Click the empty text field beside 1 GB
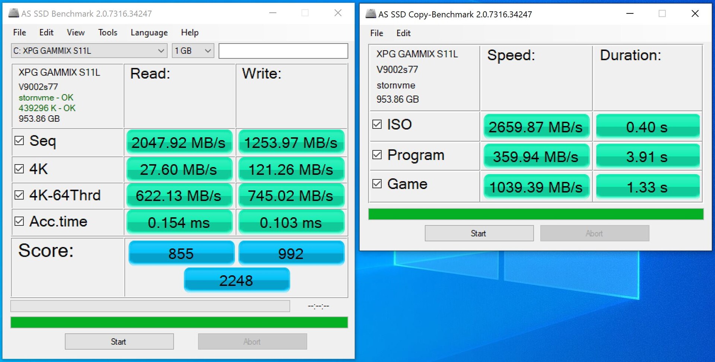Screen dimensions: 715x362 283,51
